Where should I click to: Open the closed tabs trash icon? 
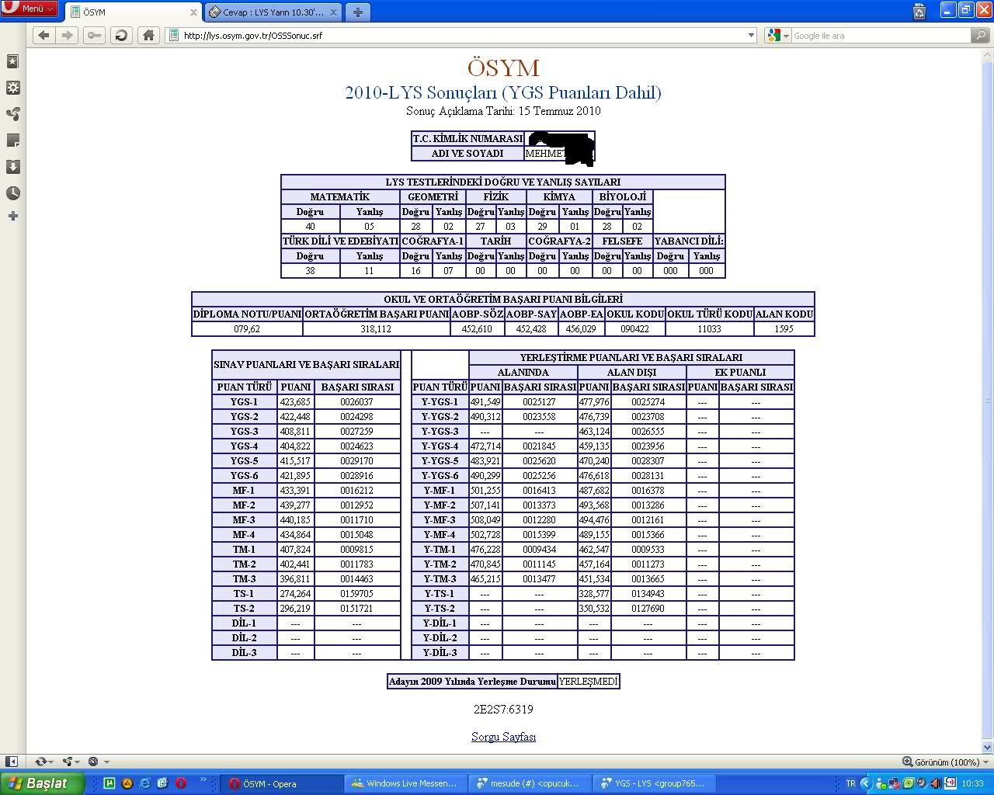(x=919, y=11)
